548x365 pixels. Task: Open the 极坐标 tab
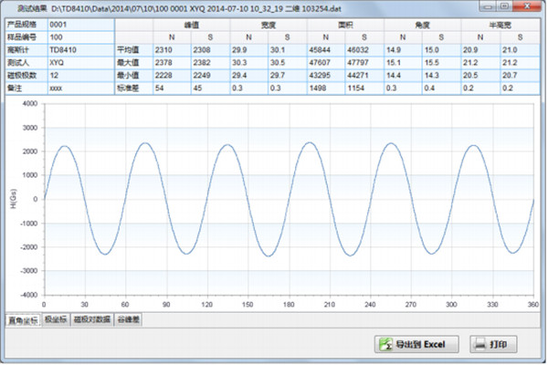click(54, 320)
